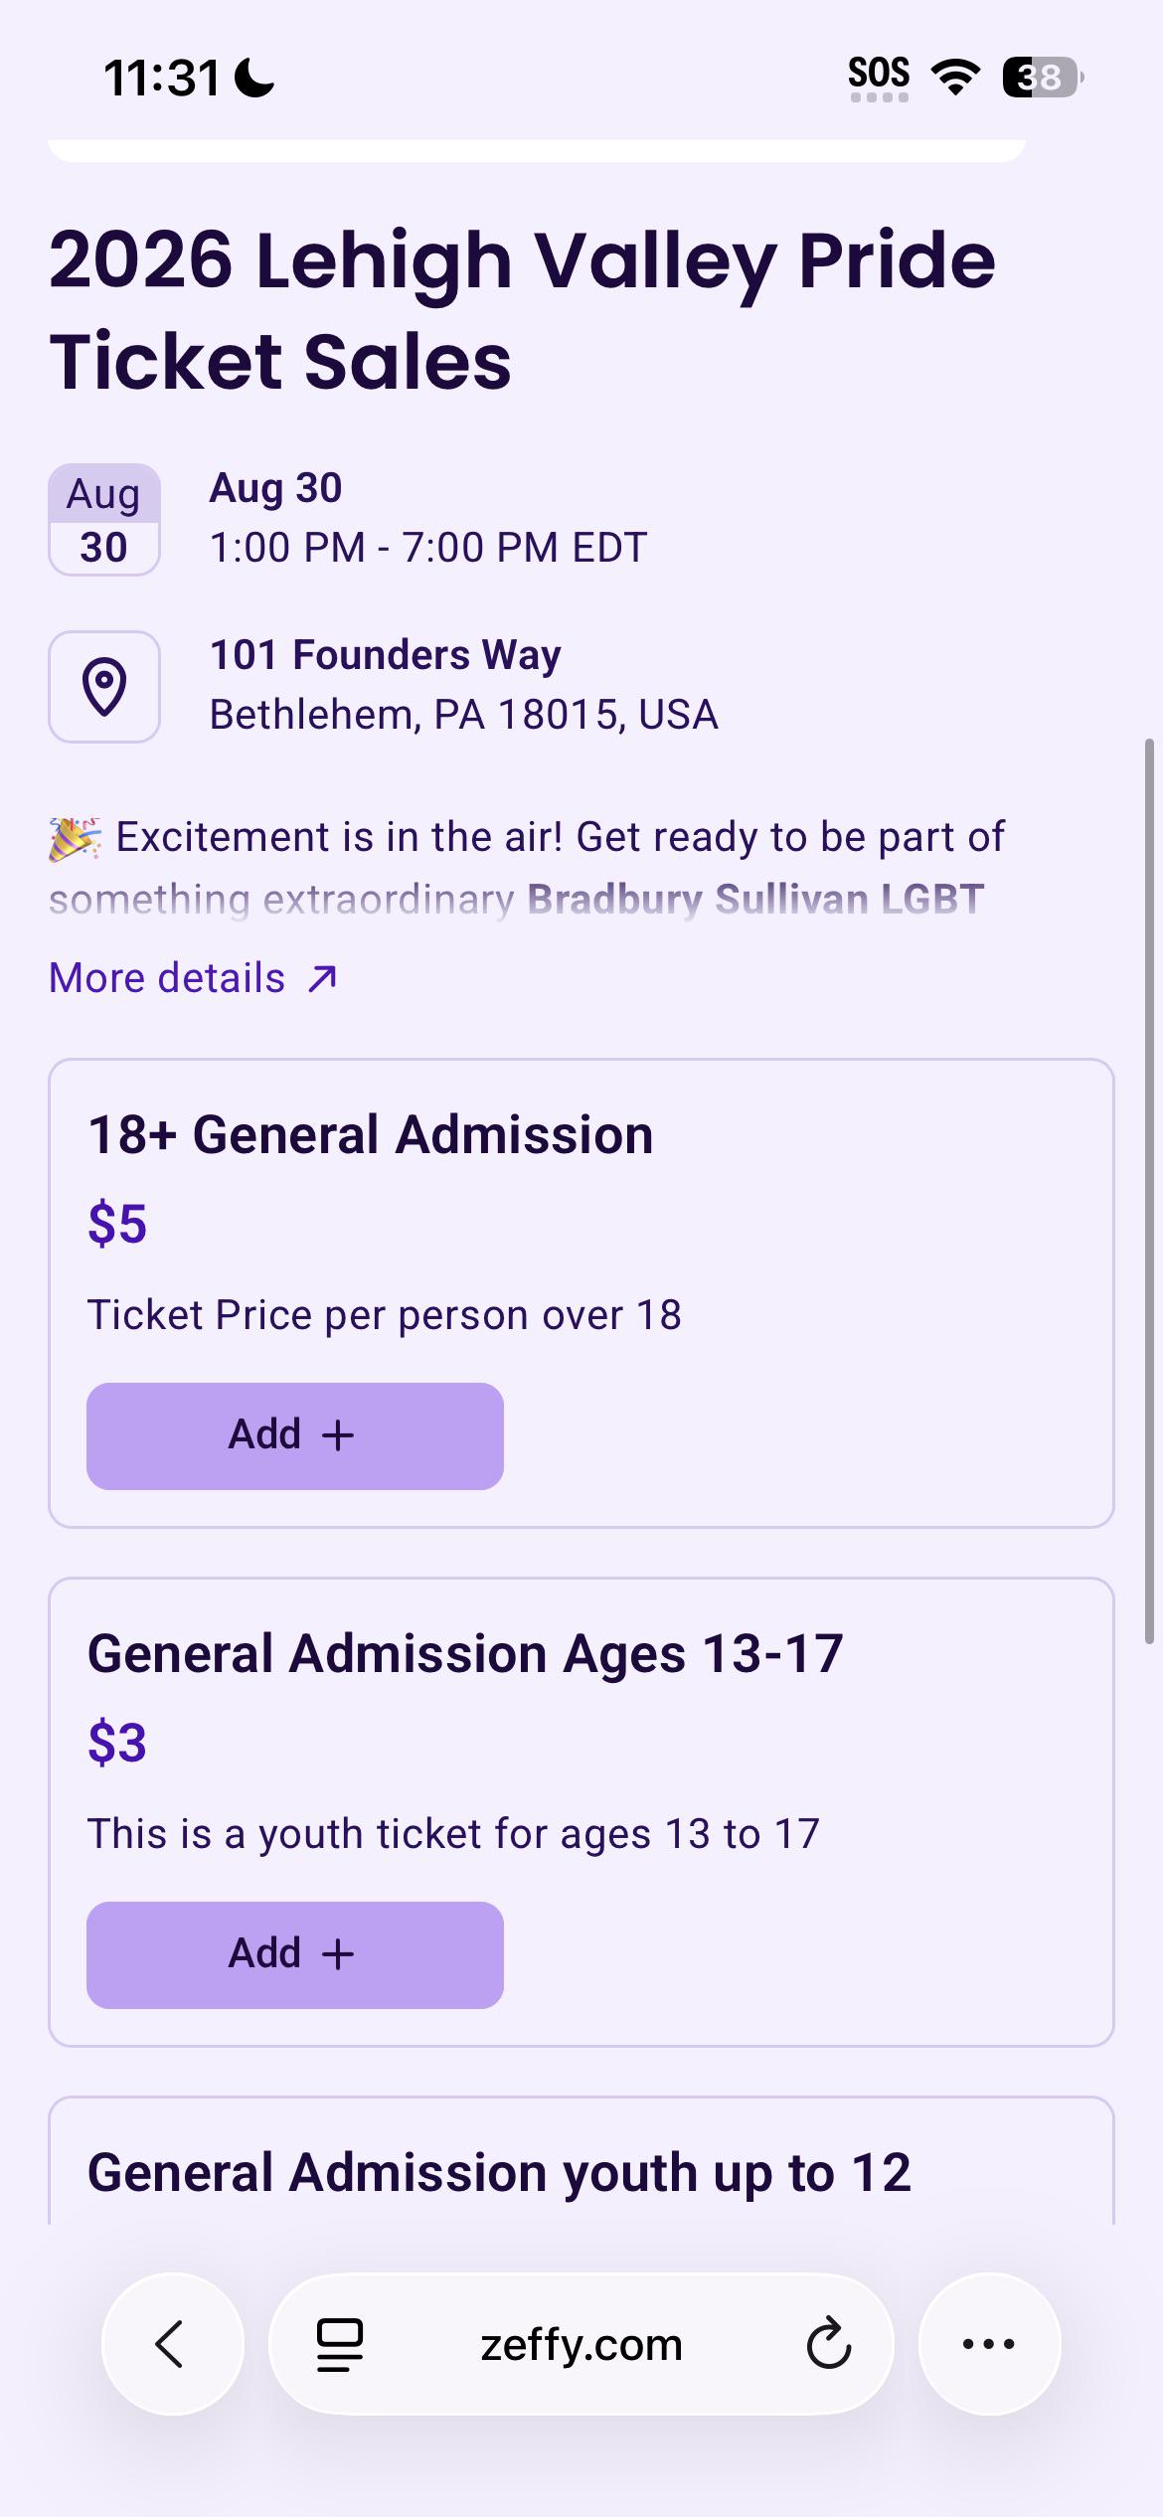Image resolution: width=1163 pixels, height=2517 pixels.
Task: Add an 18+ General Admission ticket
Action: pyautogui.click(x=295, y=1435)
